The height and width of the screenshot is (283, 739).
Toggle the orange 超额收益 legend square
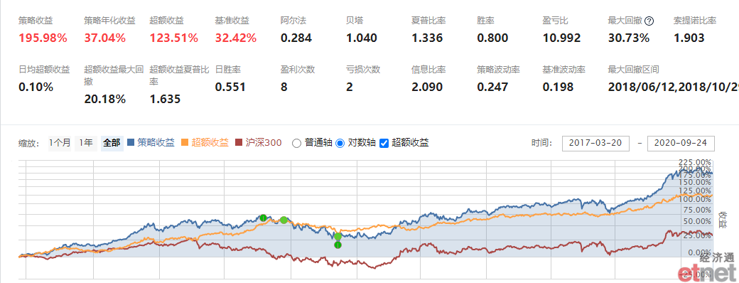click(x=185, y=142)
